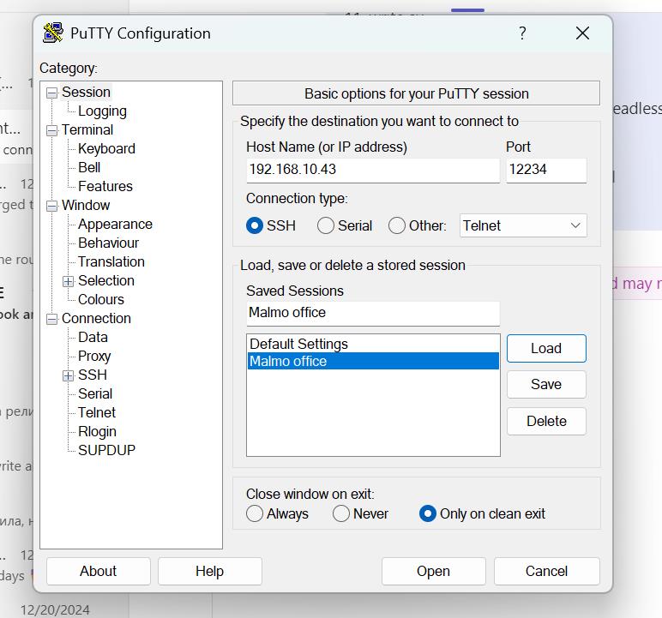Select Malmo office in sessions list
This screenshot has width=662, height=618.
pyautogui.click(x=373, y=362)
